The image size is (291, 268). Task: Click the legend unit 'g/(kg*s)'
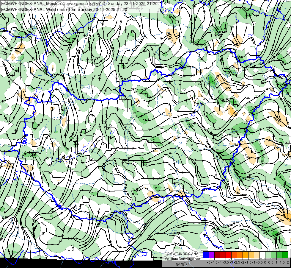(x=182, y=264)
